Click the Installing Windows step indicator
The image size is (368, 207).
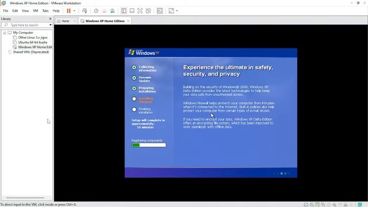coord(134,99)
